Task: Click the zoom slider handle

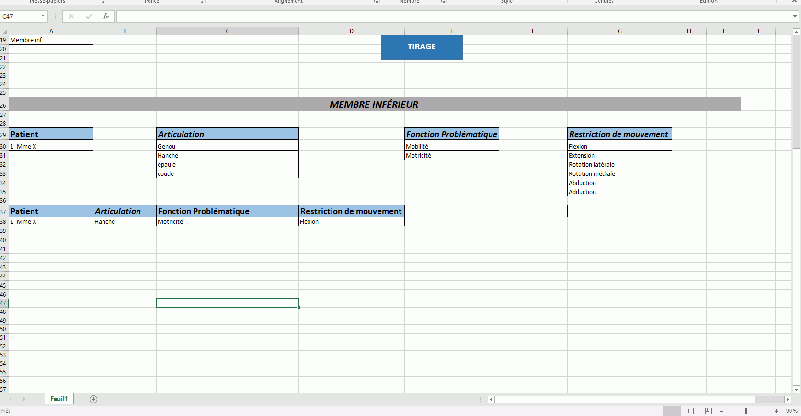Action: [x=746, y=411]
